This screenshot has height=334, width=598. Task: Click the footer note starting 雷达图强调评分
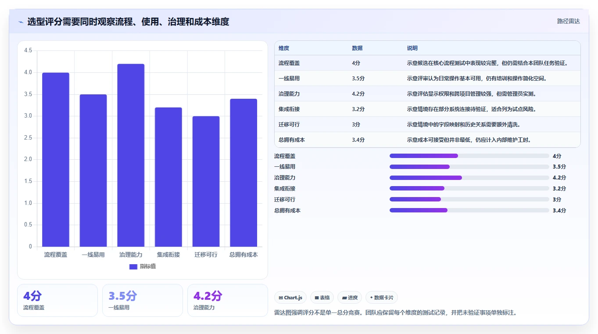coord(396,313)
